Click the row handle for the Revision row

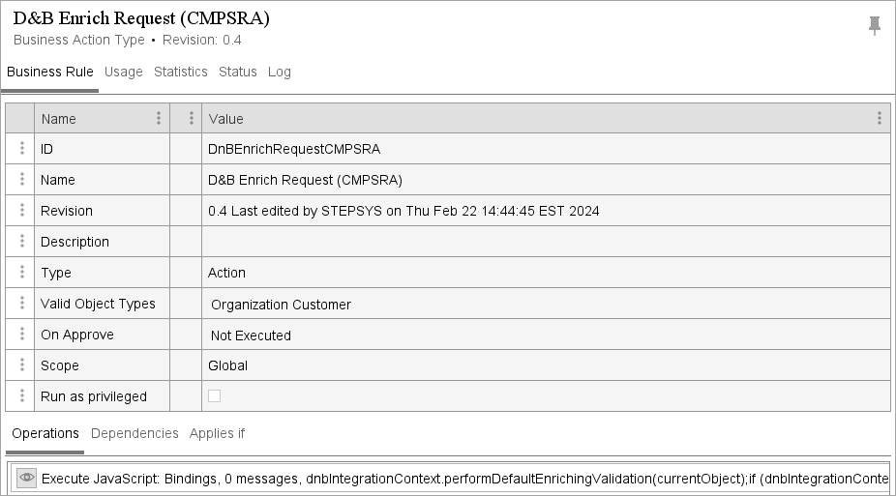tap(21, 211)
